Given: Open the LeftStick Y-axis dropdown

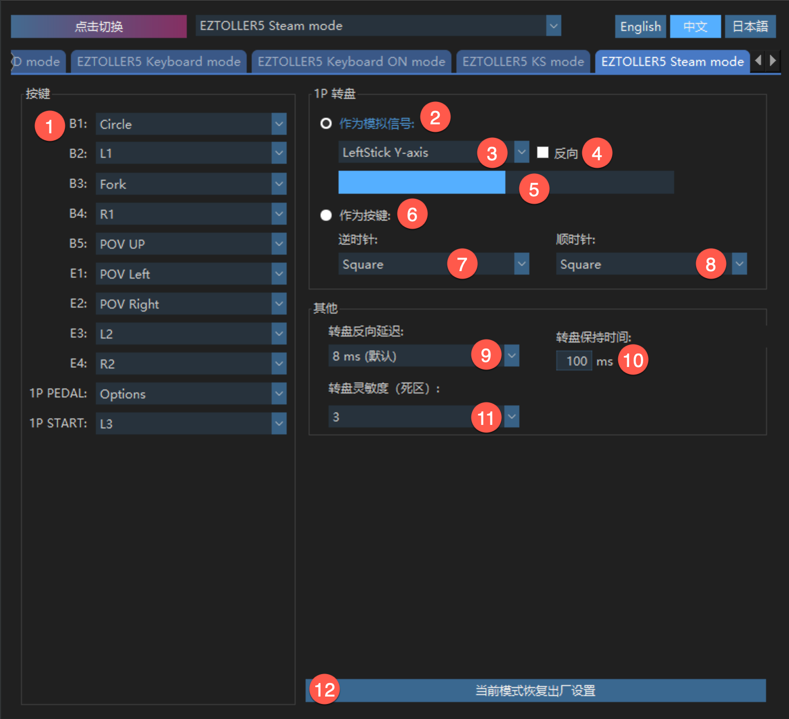Looking at the screenshot, I should click(434, 152).
